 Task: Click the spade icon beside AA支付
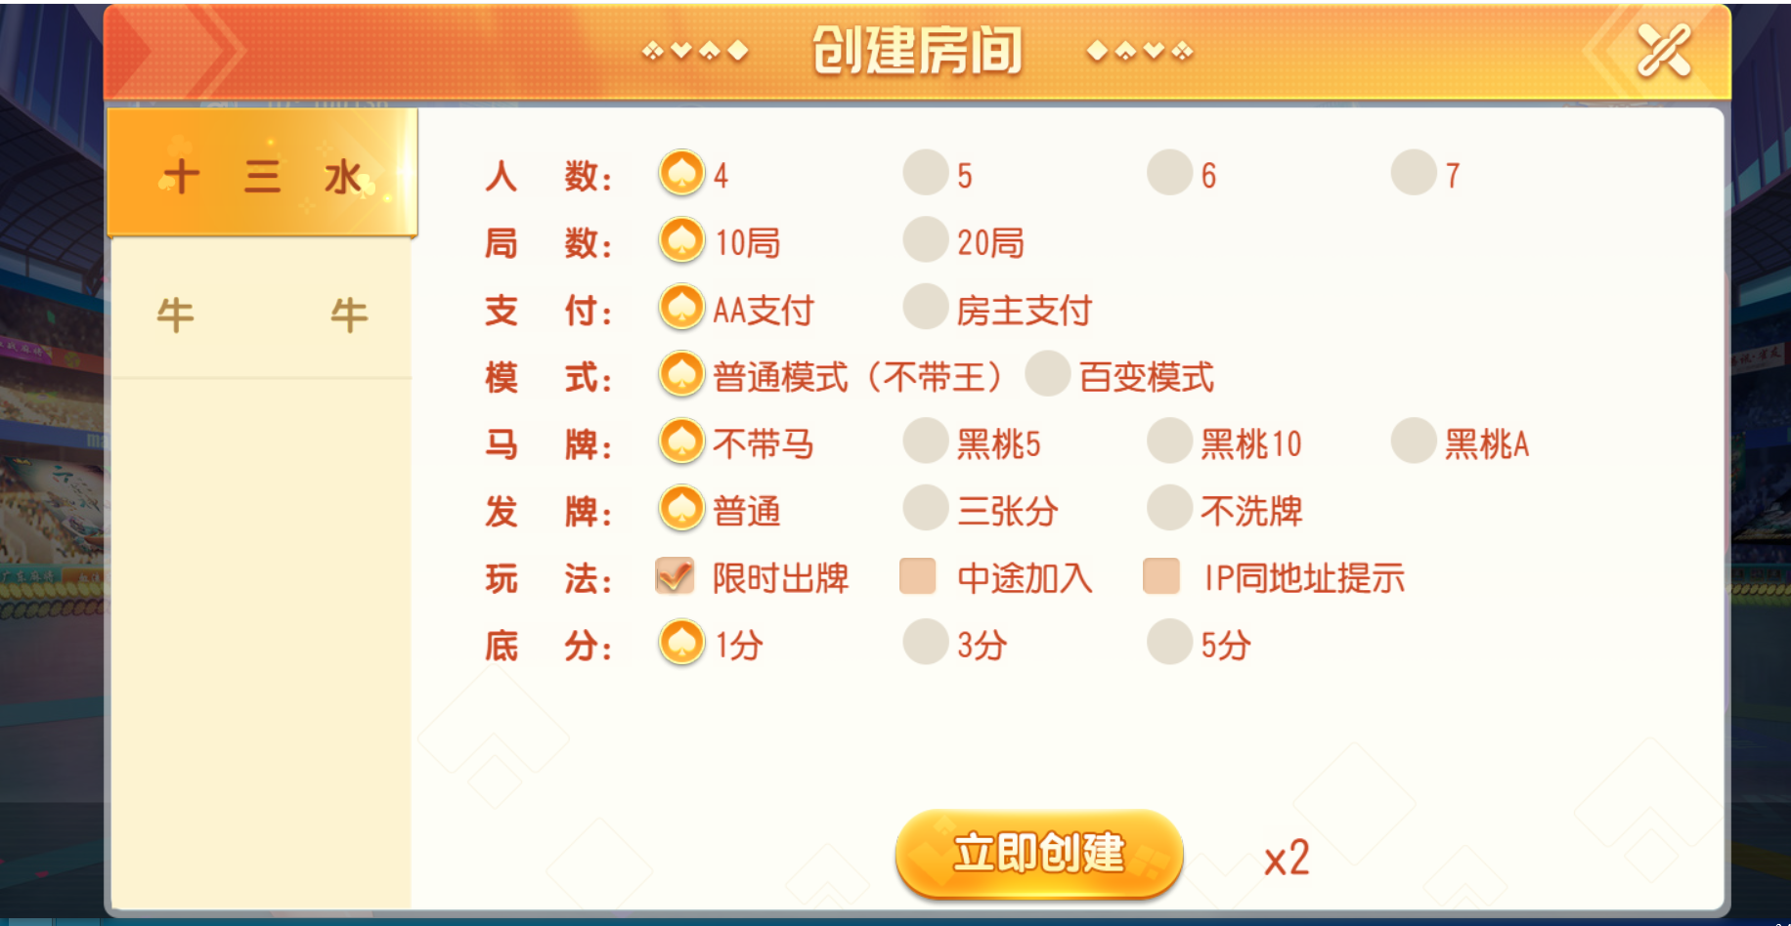click(681, 307)
